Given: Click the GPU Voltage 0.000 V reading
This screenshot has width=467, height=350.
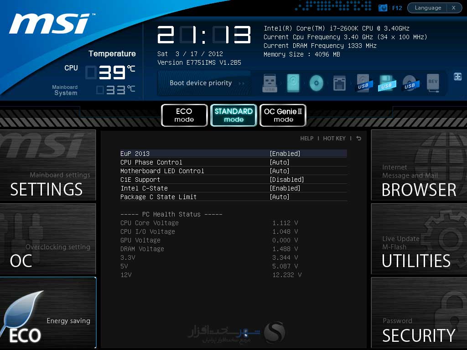Looking at the screenshot, I should coord(285,240).
